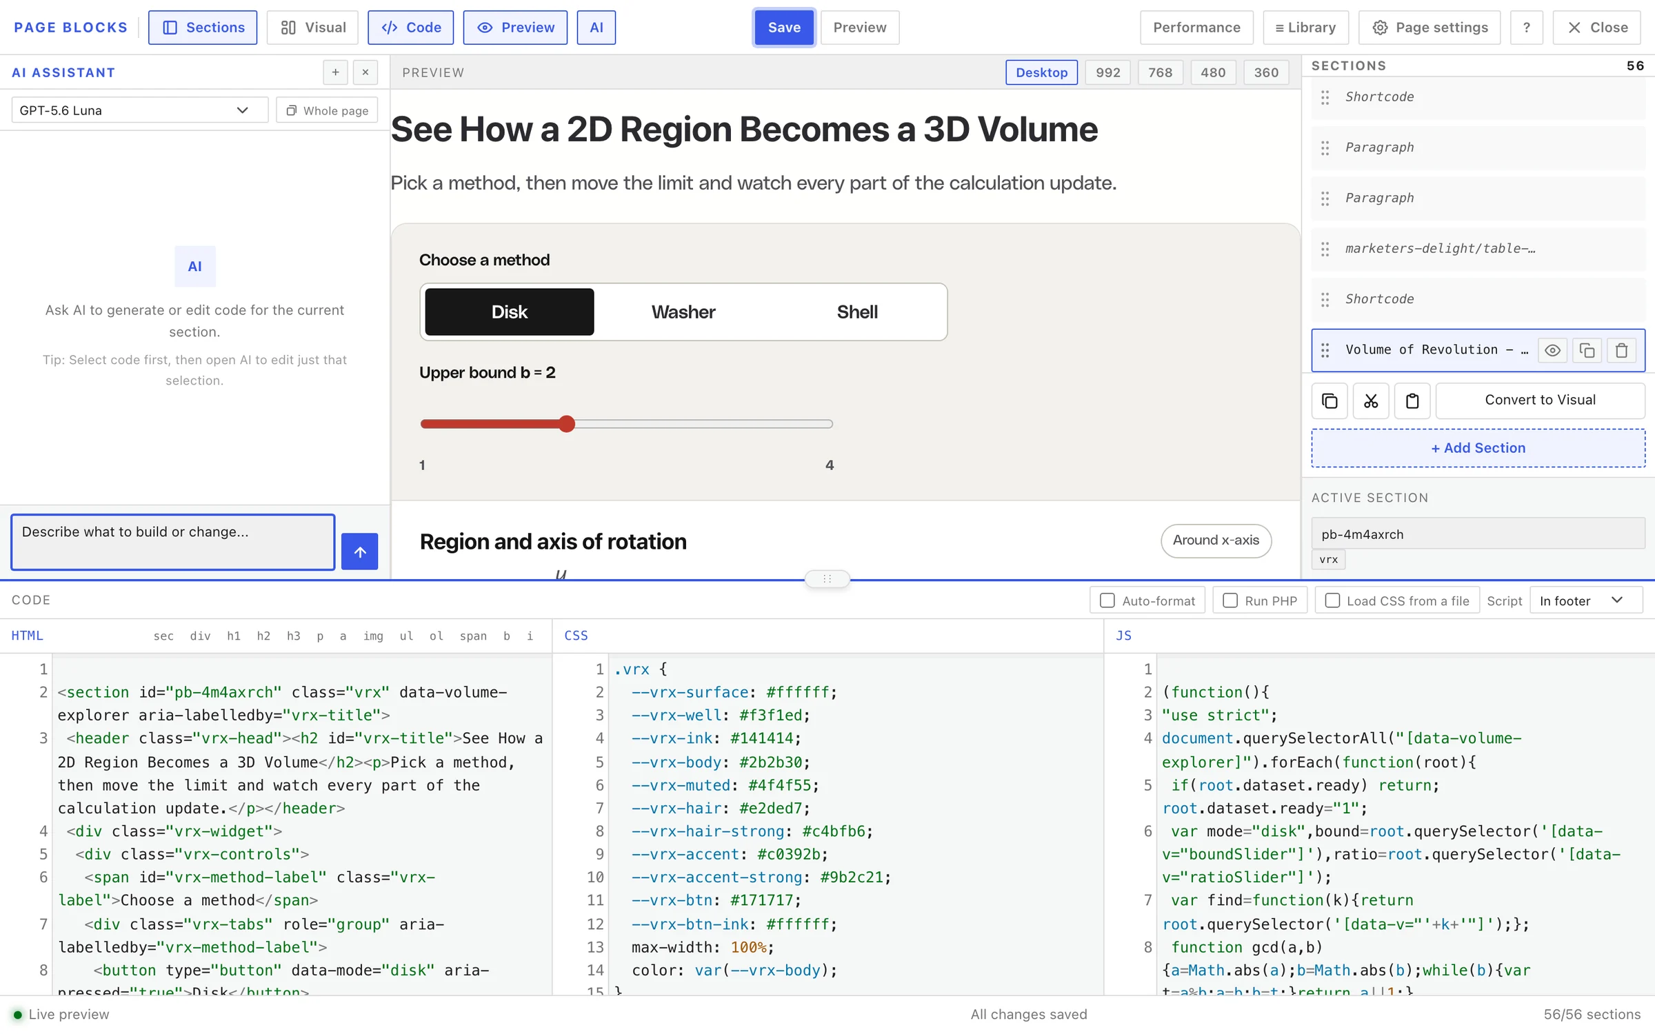Click the blue Save button
The width and height of the screenshot is (1655, 1034).
tap(784, 28)
